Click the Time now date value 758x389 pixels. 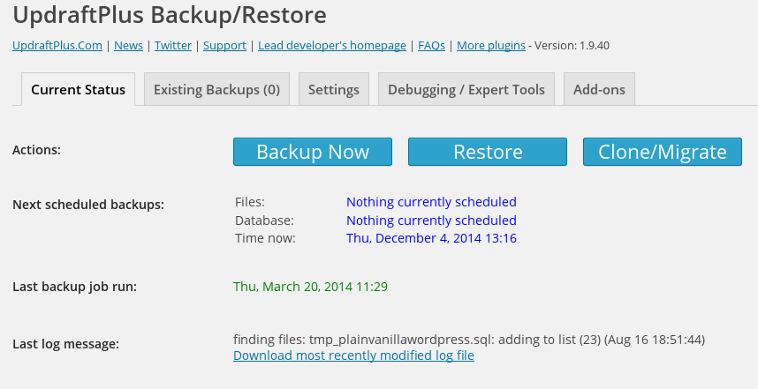coord(431,238)
